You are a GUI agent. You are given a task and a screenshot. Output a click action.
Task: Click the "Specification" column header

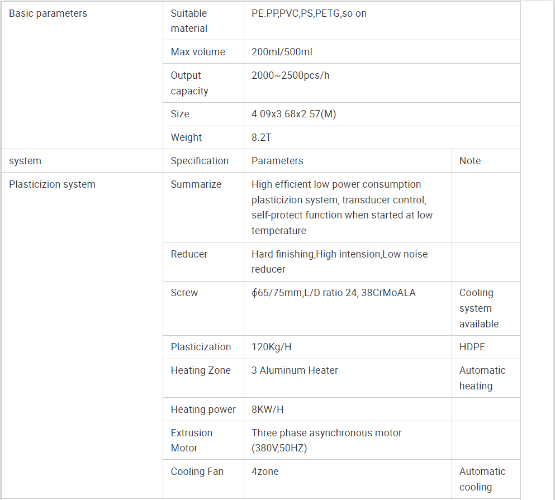click(200, 161)
